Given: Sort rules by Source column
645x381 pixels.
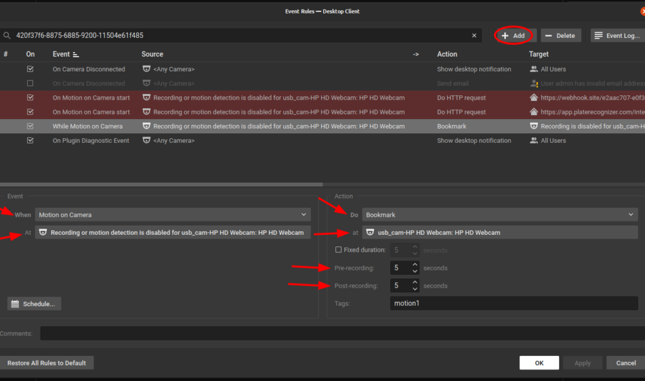Looking at the screenshot, I should (152, 54).
